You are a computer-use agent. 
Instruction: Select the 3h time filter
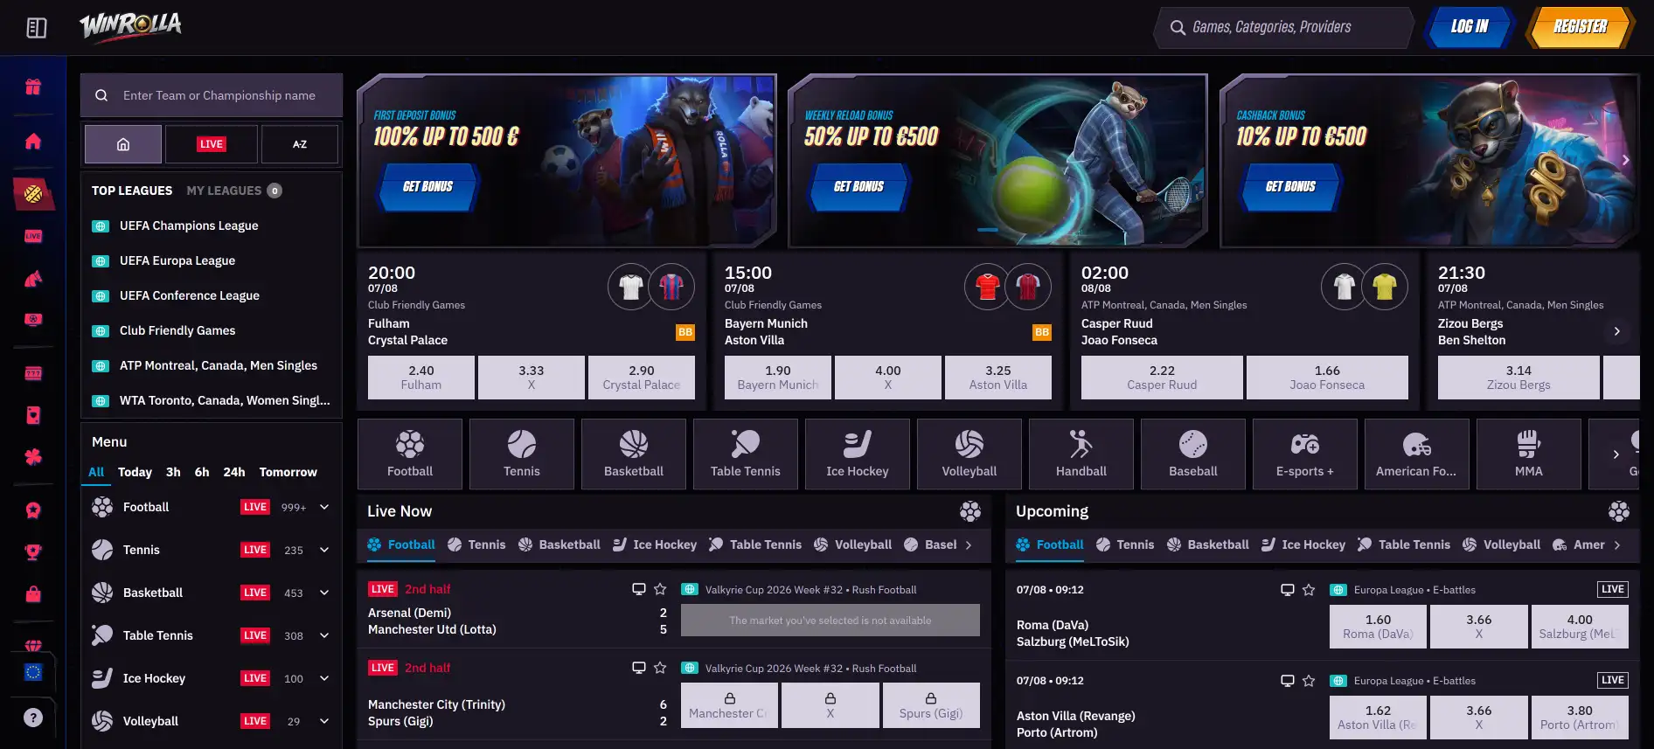(173, 472)
